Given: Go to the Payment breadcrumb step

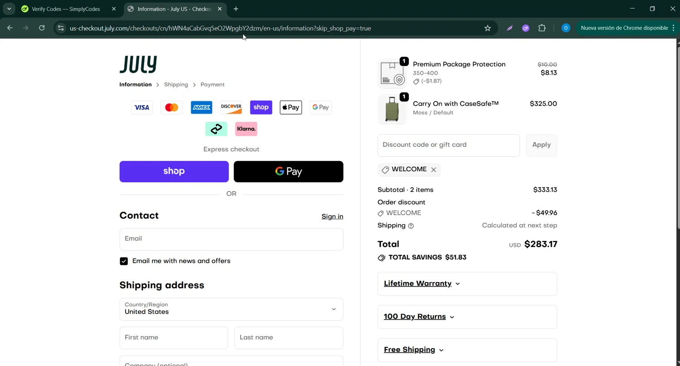Looking at the screenshot, I should (213, 85).
